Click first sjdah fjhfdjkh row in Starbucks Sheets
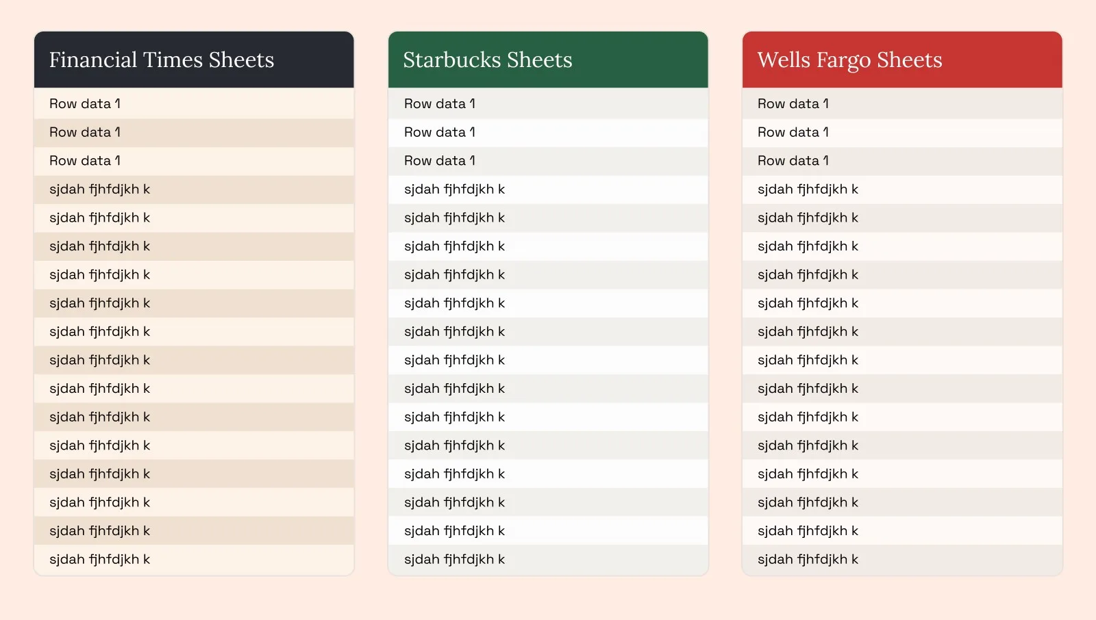 [548, 190]
